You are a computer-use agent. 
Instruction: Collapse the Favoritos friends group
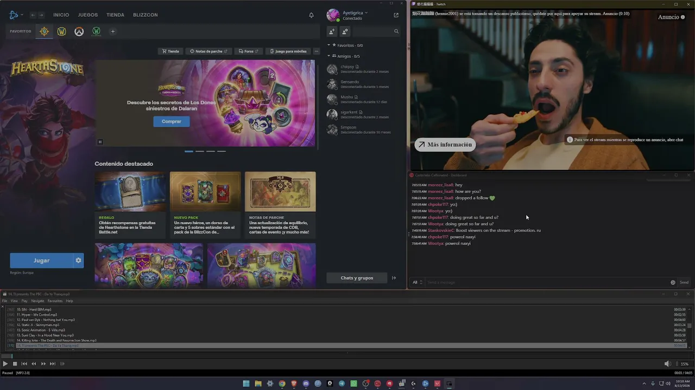328,45
